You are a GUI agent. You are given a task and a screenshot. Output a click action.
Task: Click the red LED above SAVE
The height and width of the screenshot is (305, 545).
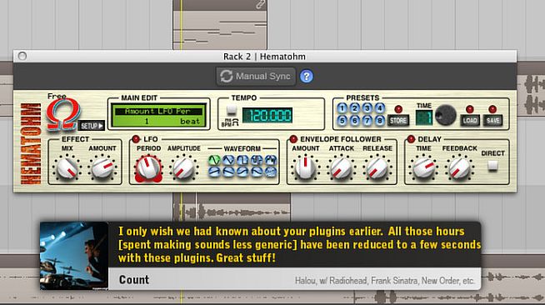[x=492, y=109]
